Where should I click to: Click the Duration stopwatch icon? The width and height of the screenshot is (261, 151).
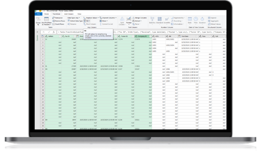[202, 19]
